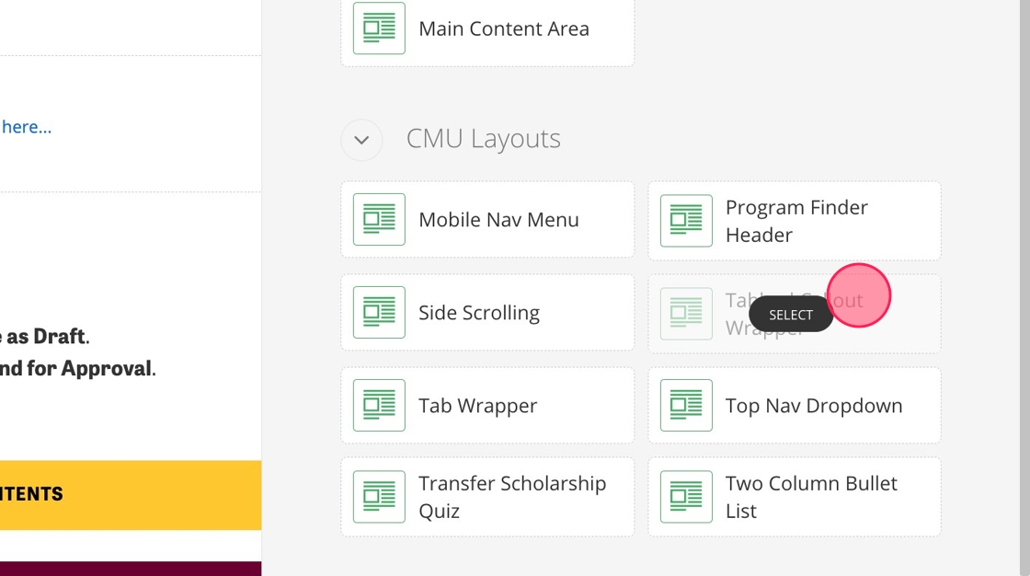1030x576 pixels.
Task: Click the yellow Contents banner
Action: pos(130,494)
